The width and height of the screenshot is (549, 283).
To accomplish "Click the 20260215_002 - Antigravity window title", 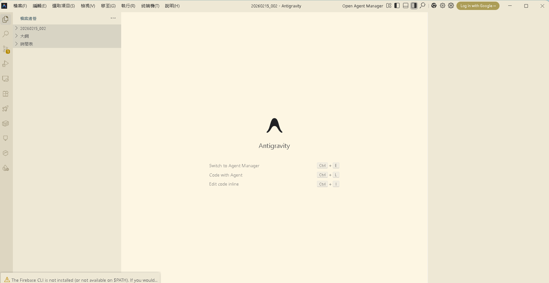I will pos(276,6).
